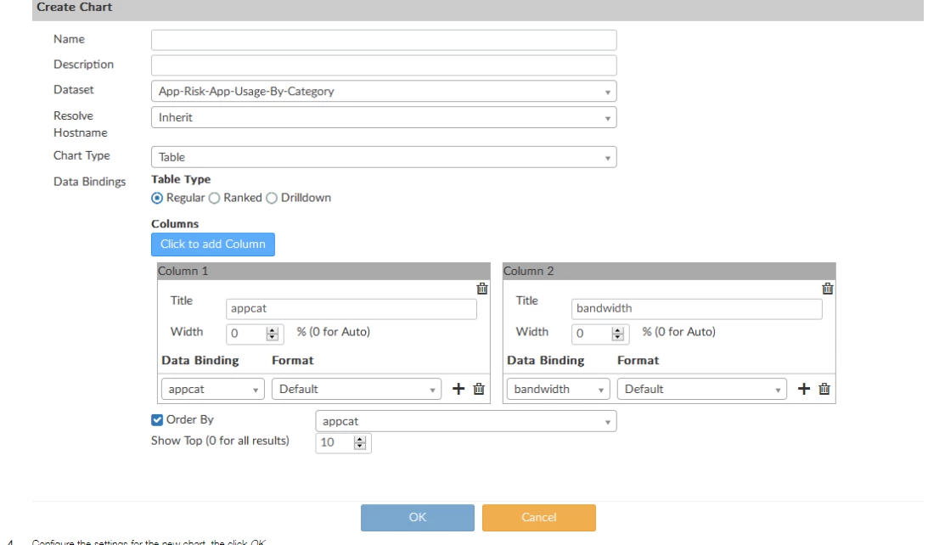Open the Chart Type dropdown
This screenshot has height=545, width=928.
[384, 157]
